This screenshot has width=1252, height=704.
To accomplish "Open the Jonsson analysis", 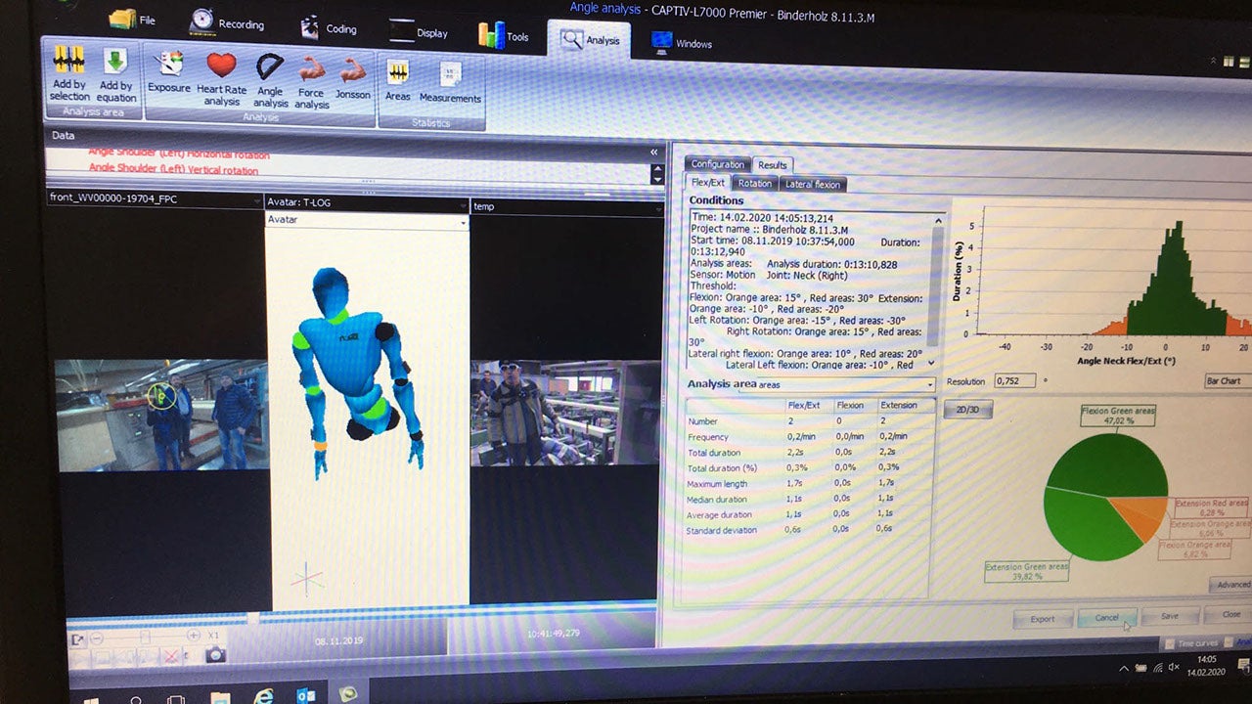I will [x=353, y=78].
